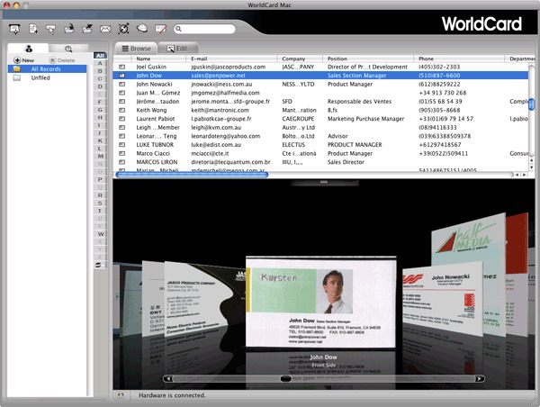Select the John Nowacki business card image

[x=443, y=298]
